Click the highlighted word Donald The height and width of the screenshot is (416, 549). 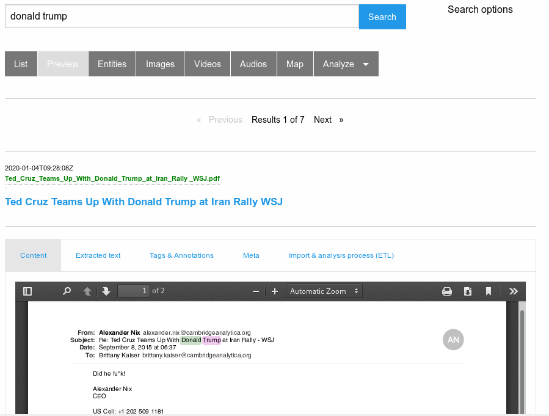tap(191, 340)
